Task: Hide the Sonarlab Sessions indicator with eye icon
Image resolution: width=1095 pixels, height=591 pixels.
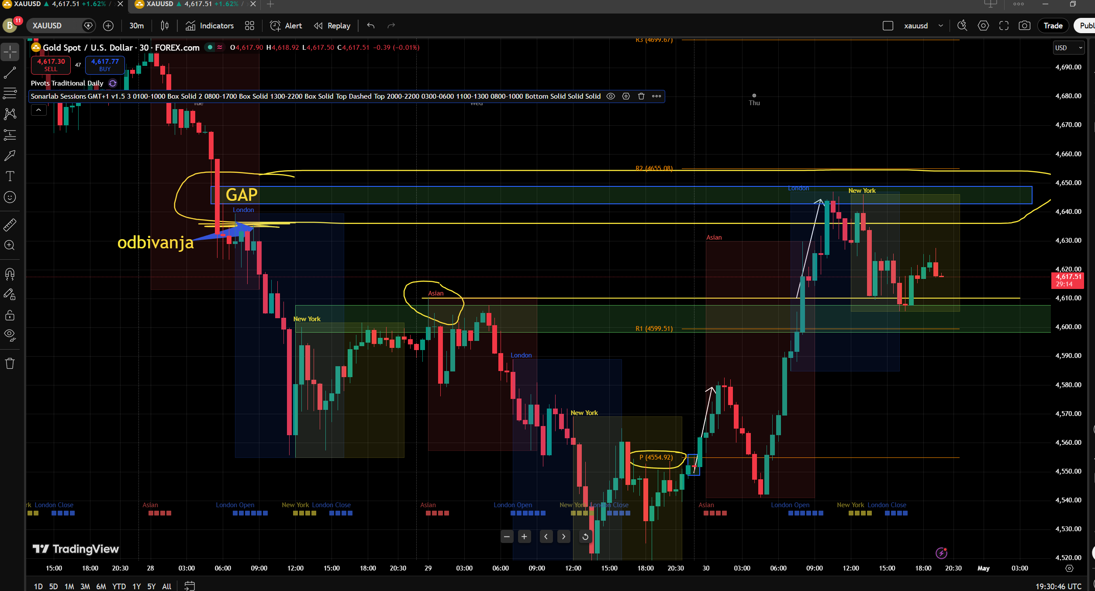Action: (x=611, y=96)
